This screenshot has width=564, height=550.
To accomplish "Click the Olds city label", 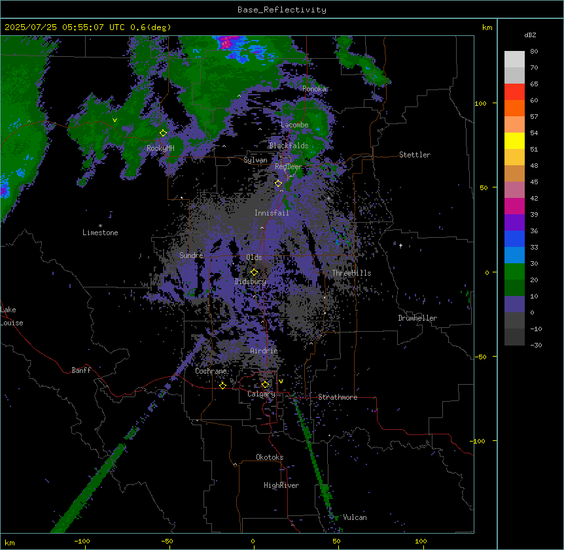I will click(x=254, y=257).
